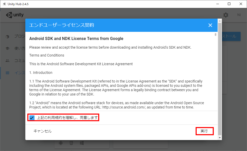Click the 実行 button
This screenshot has width=247, height=151.
pos(204,131)
